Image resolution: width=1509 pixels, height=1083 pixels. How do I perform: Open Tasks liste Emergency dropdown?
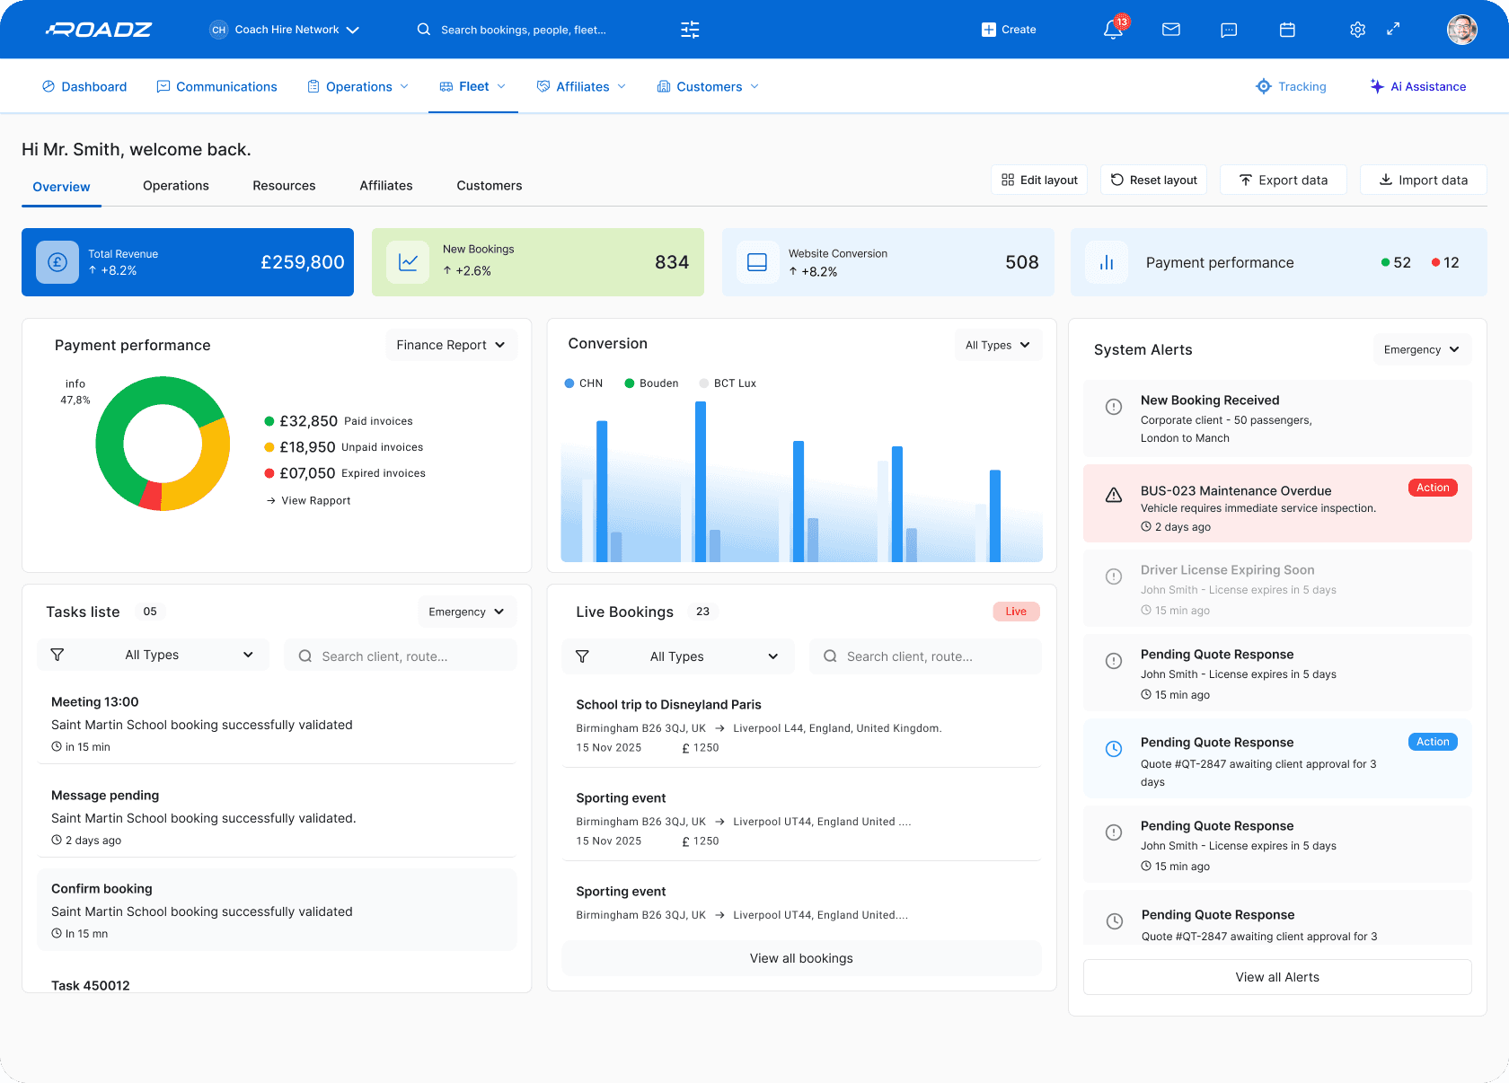(466, 612)
